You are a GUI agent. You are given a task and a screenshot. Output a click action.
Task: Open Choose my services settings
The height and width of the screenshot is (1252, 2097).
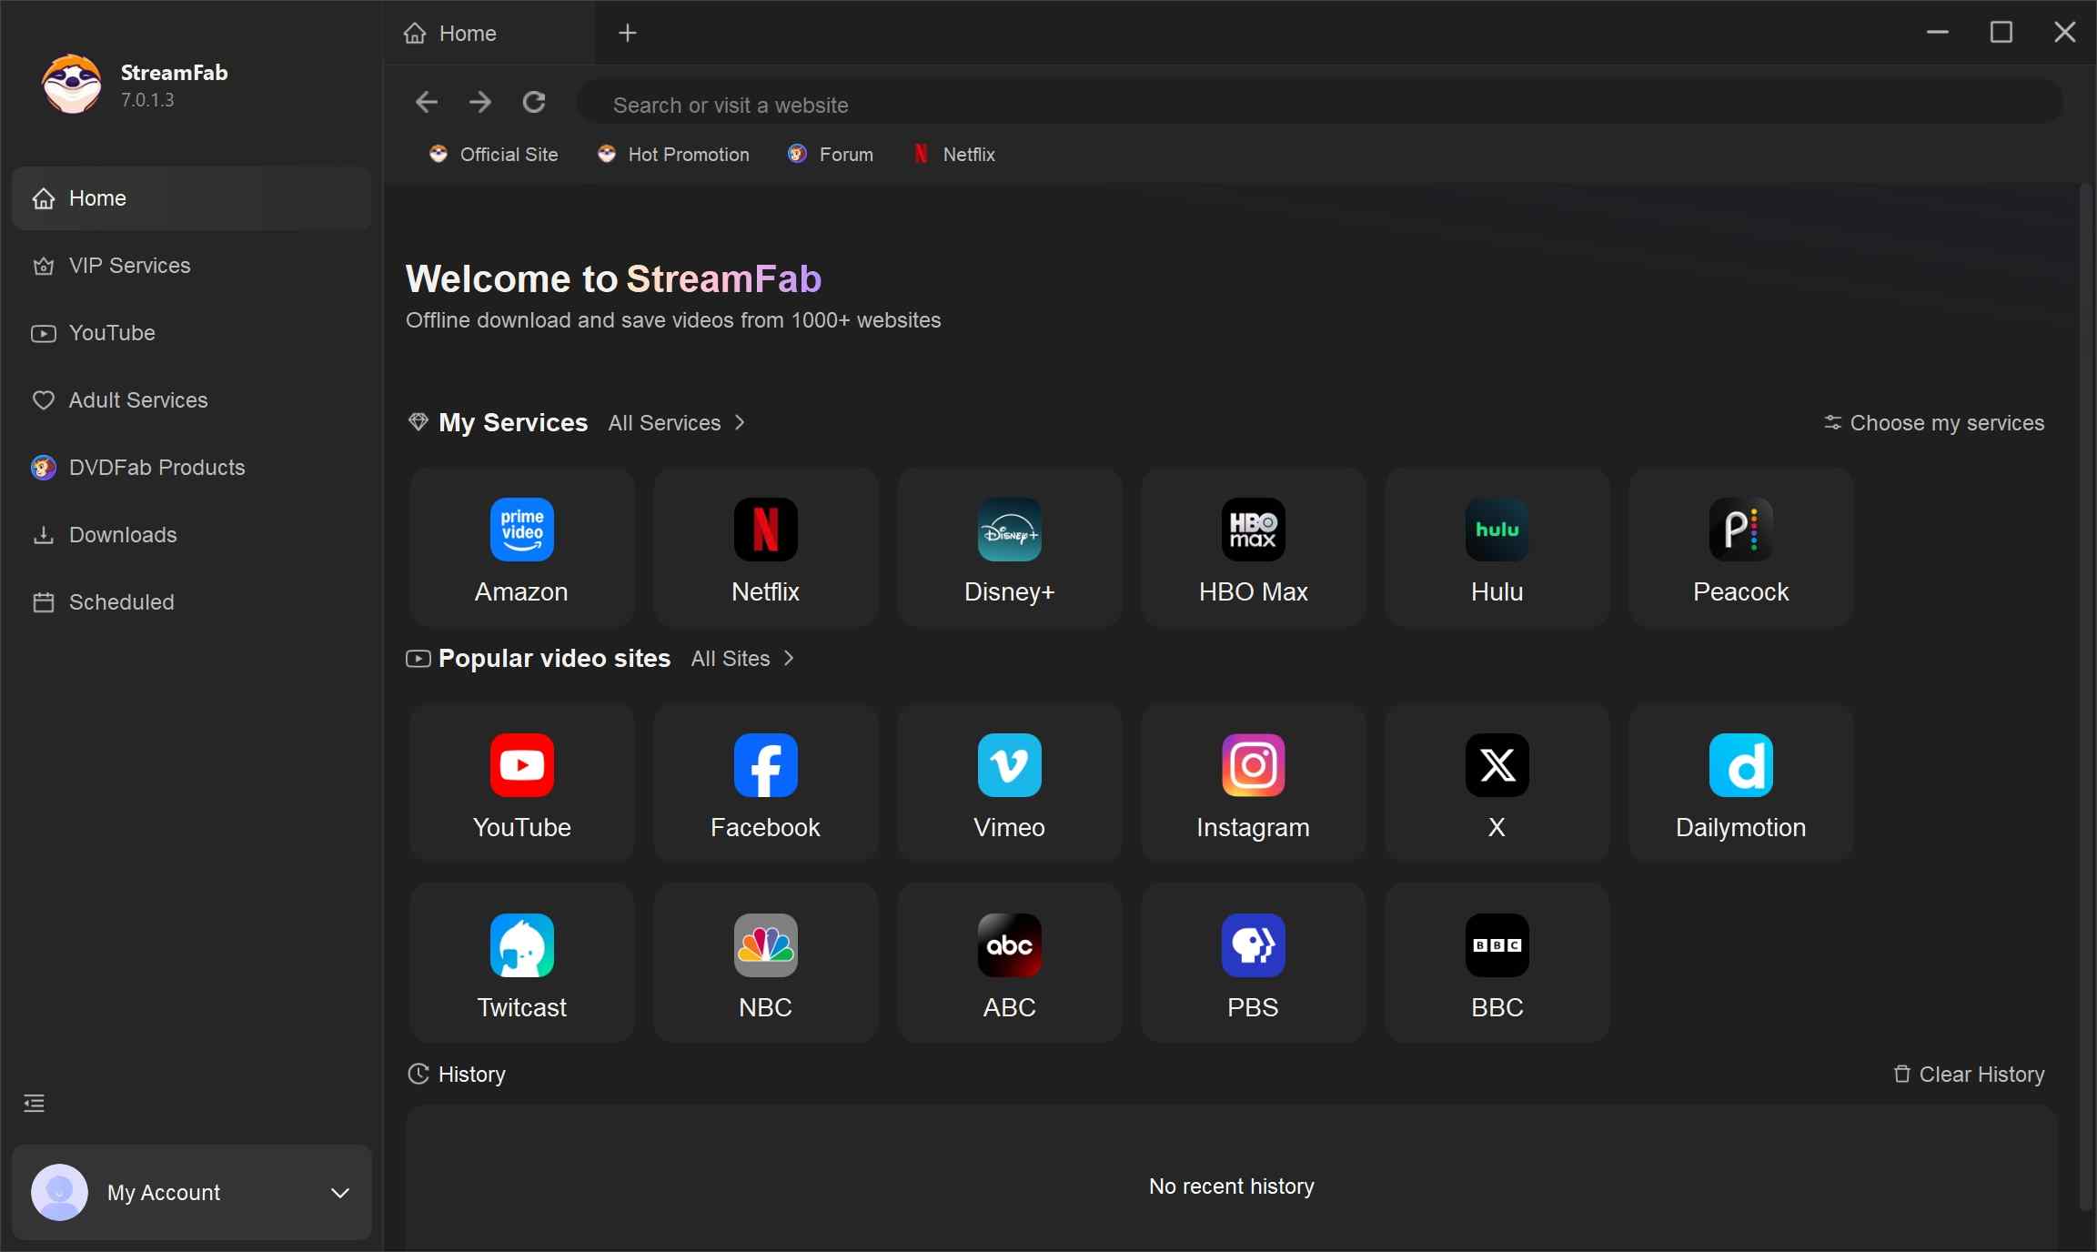[1934, 422]
